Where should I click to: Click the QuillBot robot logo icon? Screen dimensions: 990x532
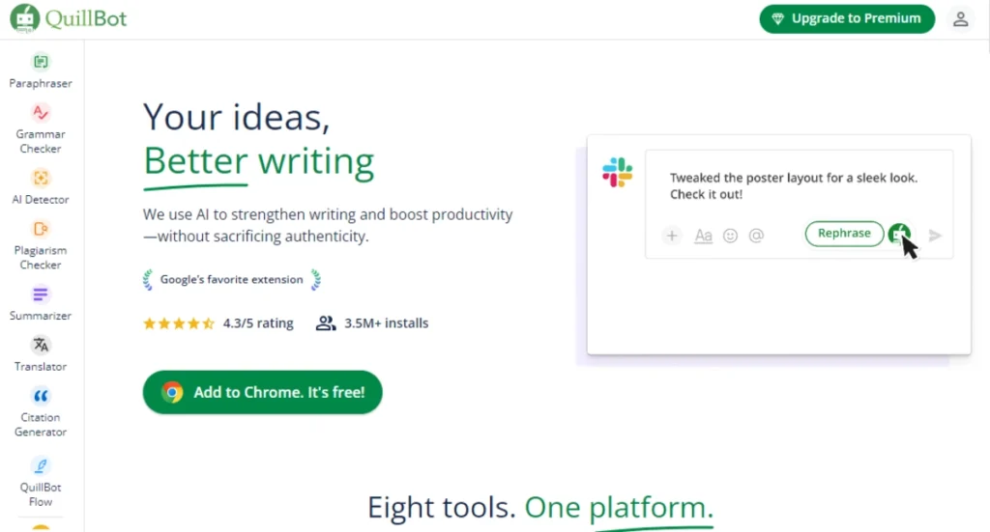[x=24, y=18]
